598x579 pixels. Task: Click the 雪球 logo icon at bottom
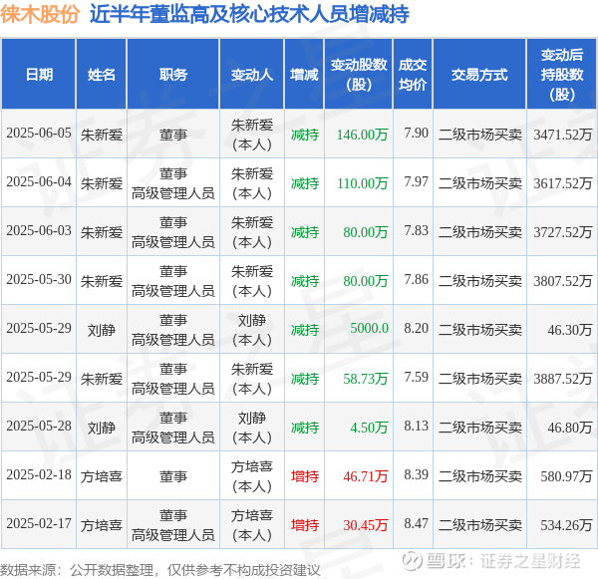pos(413,561)
